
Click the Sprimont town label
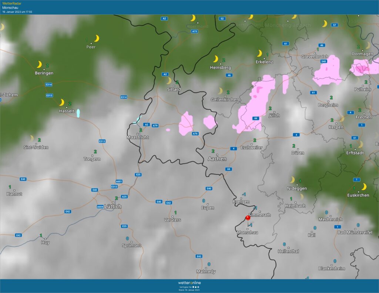[x=131, y=245]
